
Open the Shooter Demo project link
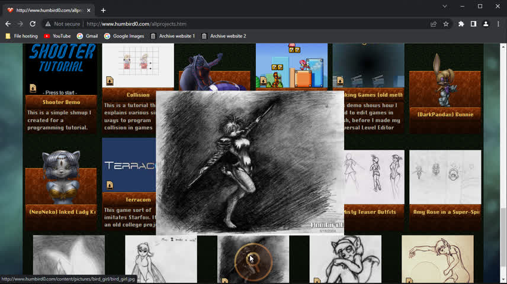pyautogui.click(x=61, y=102)
